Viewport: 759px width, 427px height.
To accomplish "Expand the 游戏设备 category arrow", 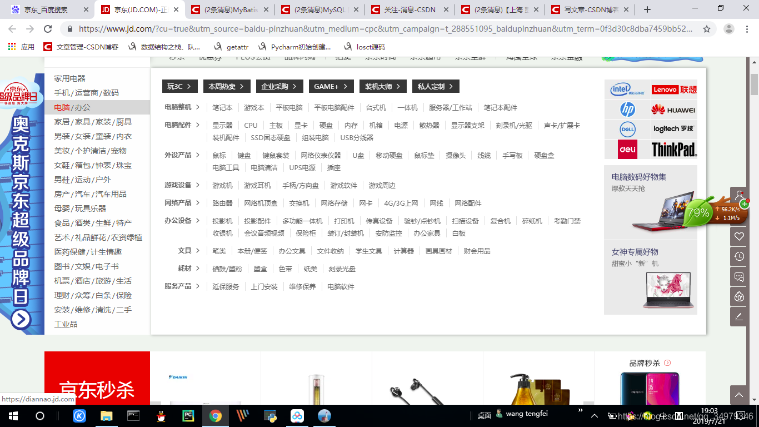I will click(198, 185).
